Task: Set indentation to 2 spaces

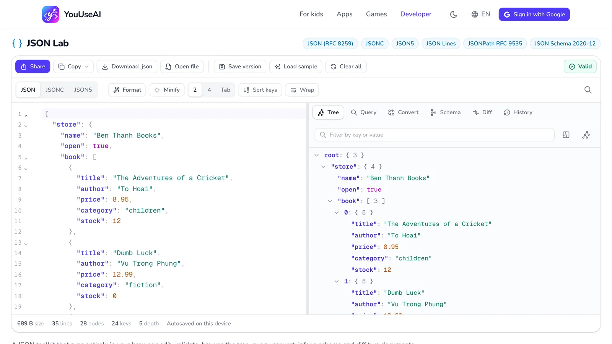Action: click(x=195, y=90)
